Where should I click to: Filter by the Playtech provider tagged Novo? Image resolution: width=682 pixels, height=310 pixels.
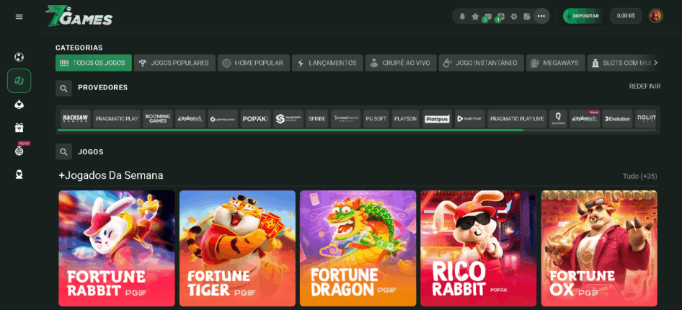point(585,119)
